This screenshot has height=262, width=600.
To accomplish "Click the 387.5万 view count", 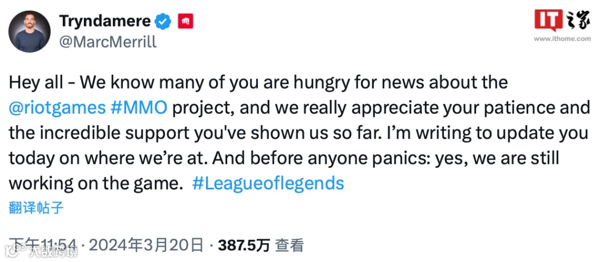I will pyautogui.click(x=244, y=245).
